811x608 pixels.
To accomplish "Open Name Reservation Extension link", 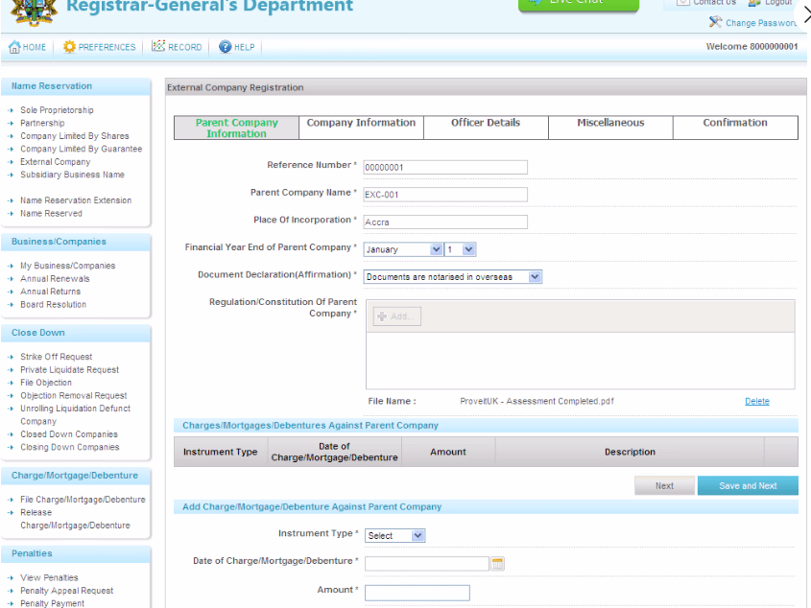I will pos(76,201).
